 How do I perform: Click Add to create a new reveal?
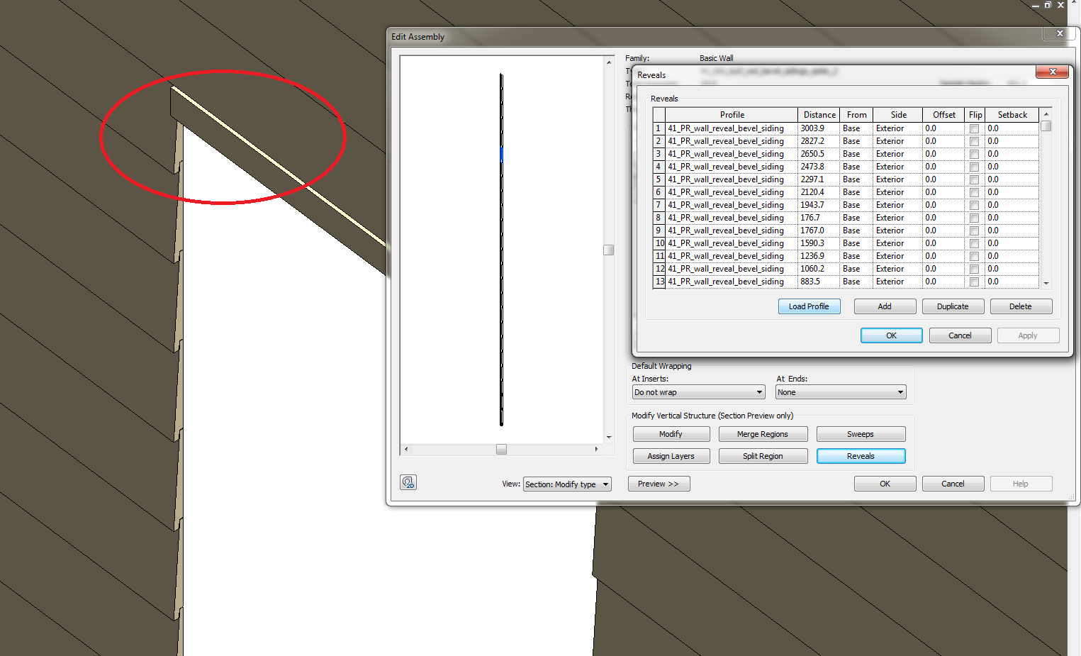pyautogui.click(x=885, y=306)
